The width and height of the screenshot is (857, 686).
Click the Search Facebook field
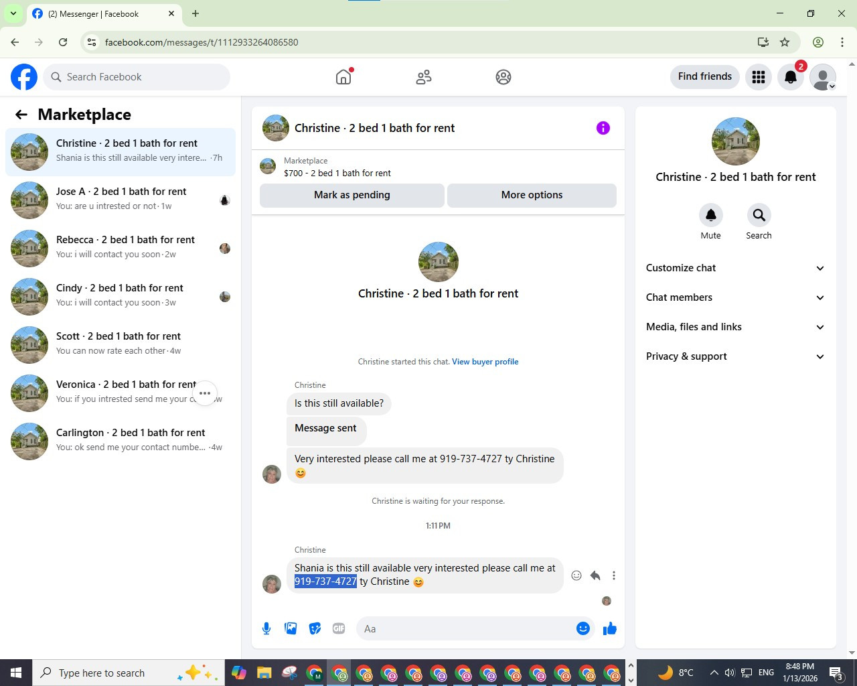click(137, 77)
